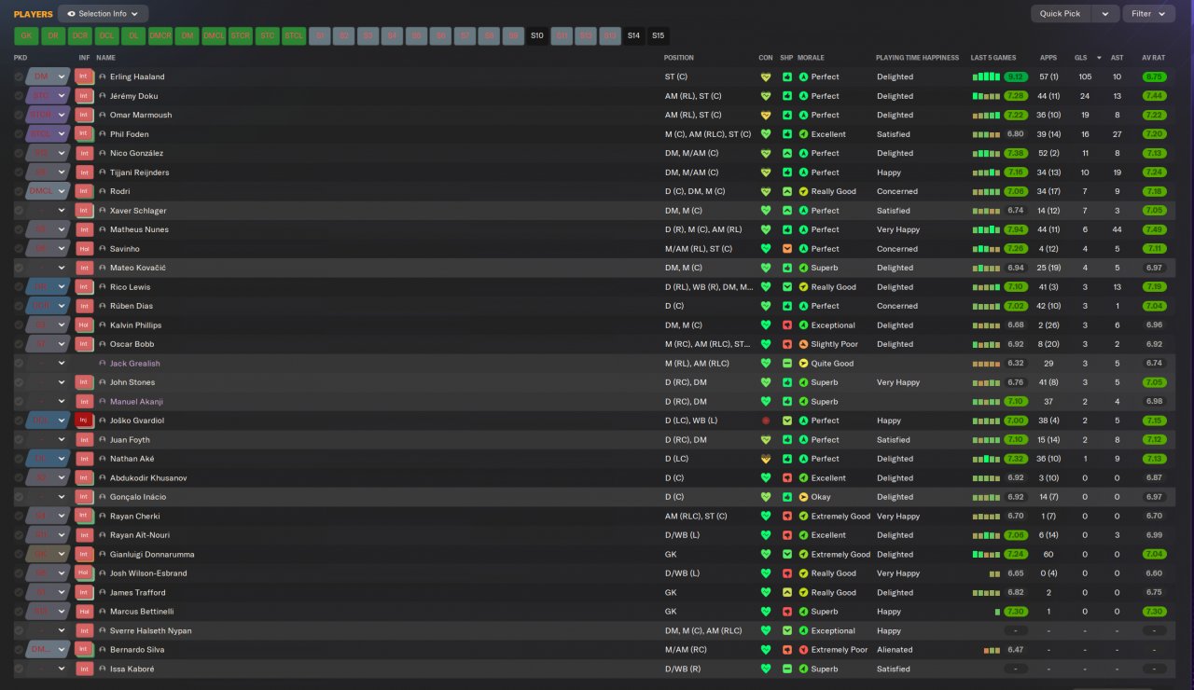
Task: Click the profile icon beside Gianluigi Donnarumma
Action: point(103,555)
